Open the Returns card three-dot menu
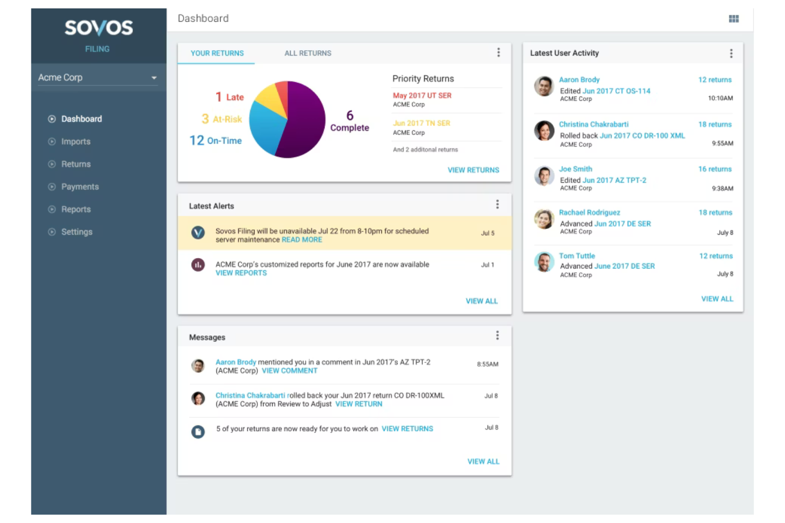Screen dimensions: 785x523 tap(498, 52)
